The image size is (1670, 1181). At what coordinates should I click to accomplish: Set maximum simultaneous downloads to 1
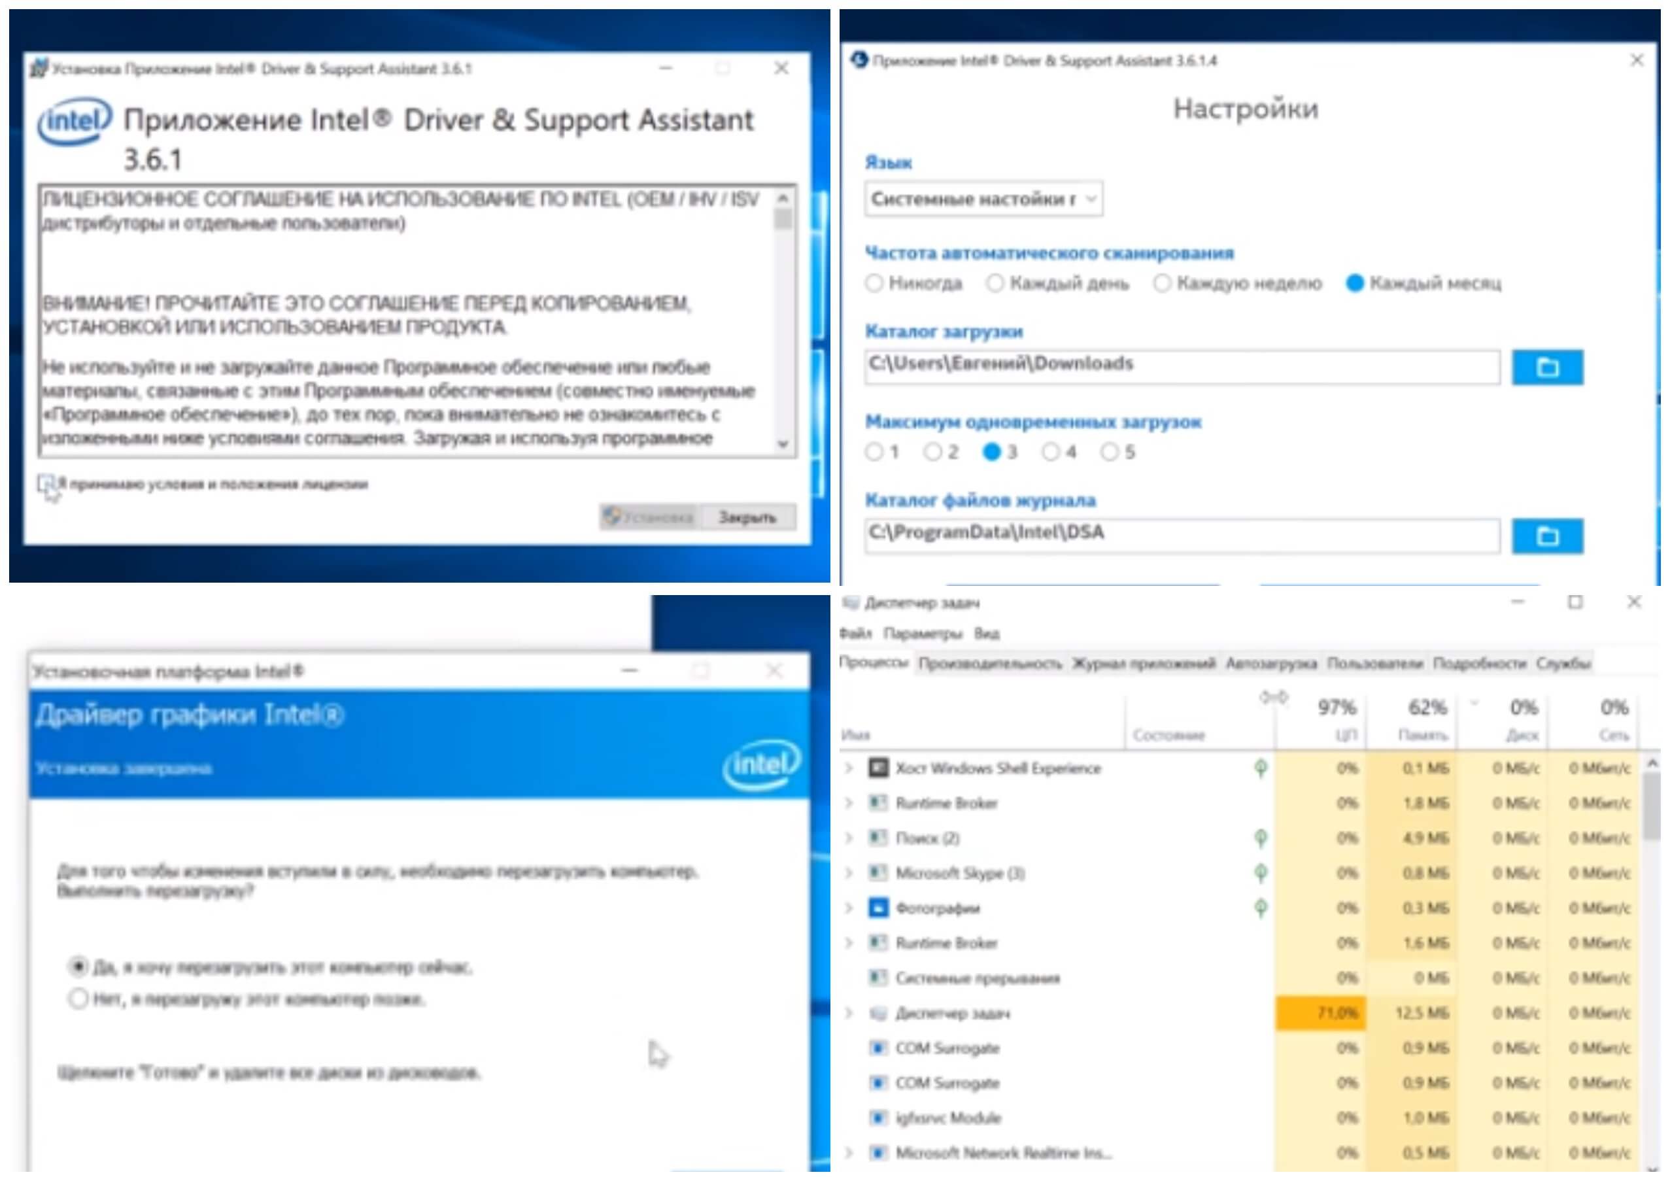click(x=874, y=453)
